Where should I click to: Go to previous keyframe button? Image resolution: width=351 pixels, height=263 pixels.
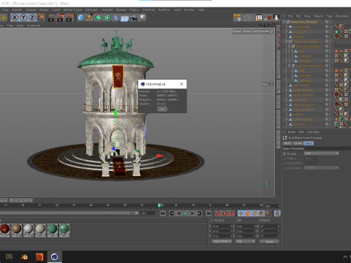172,213
